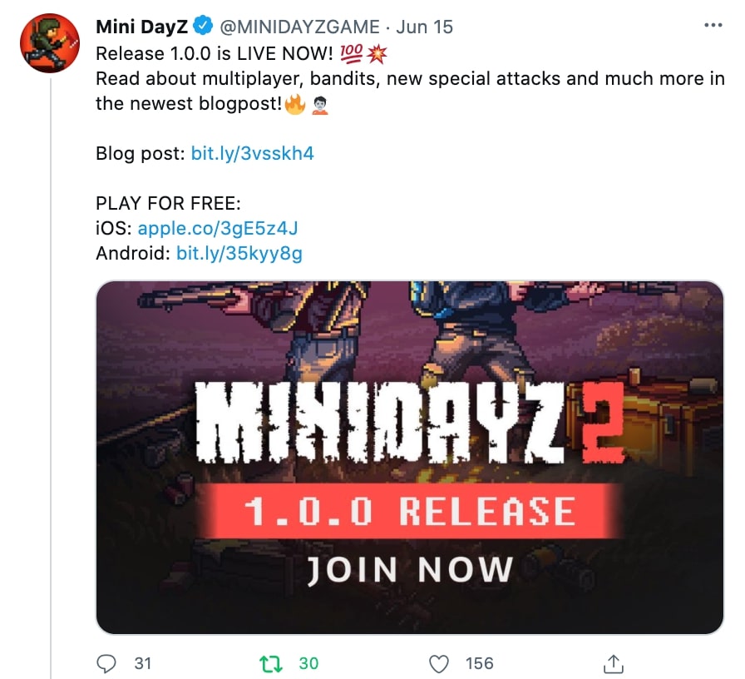Click the Mini DayZ display name
Viewport: 745px width, 679px height.
[142, 27]
